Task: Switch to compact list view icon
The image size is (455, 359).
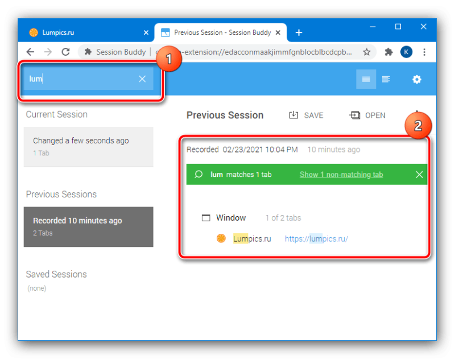Action: click(366, 79)
